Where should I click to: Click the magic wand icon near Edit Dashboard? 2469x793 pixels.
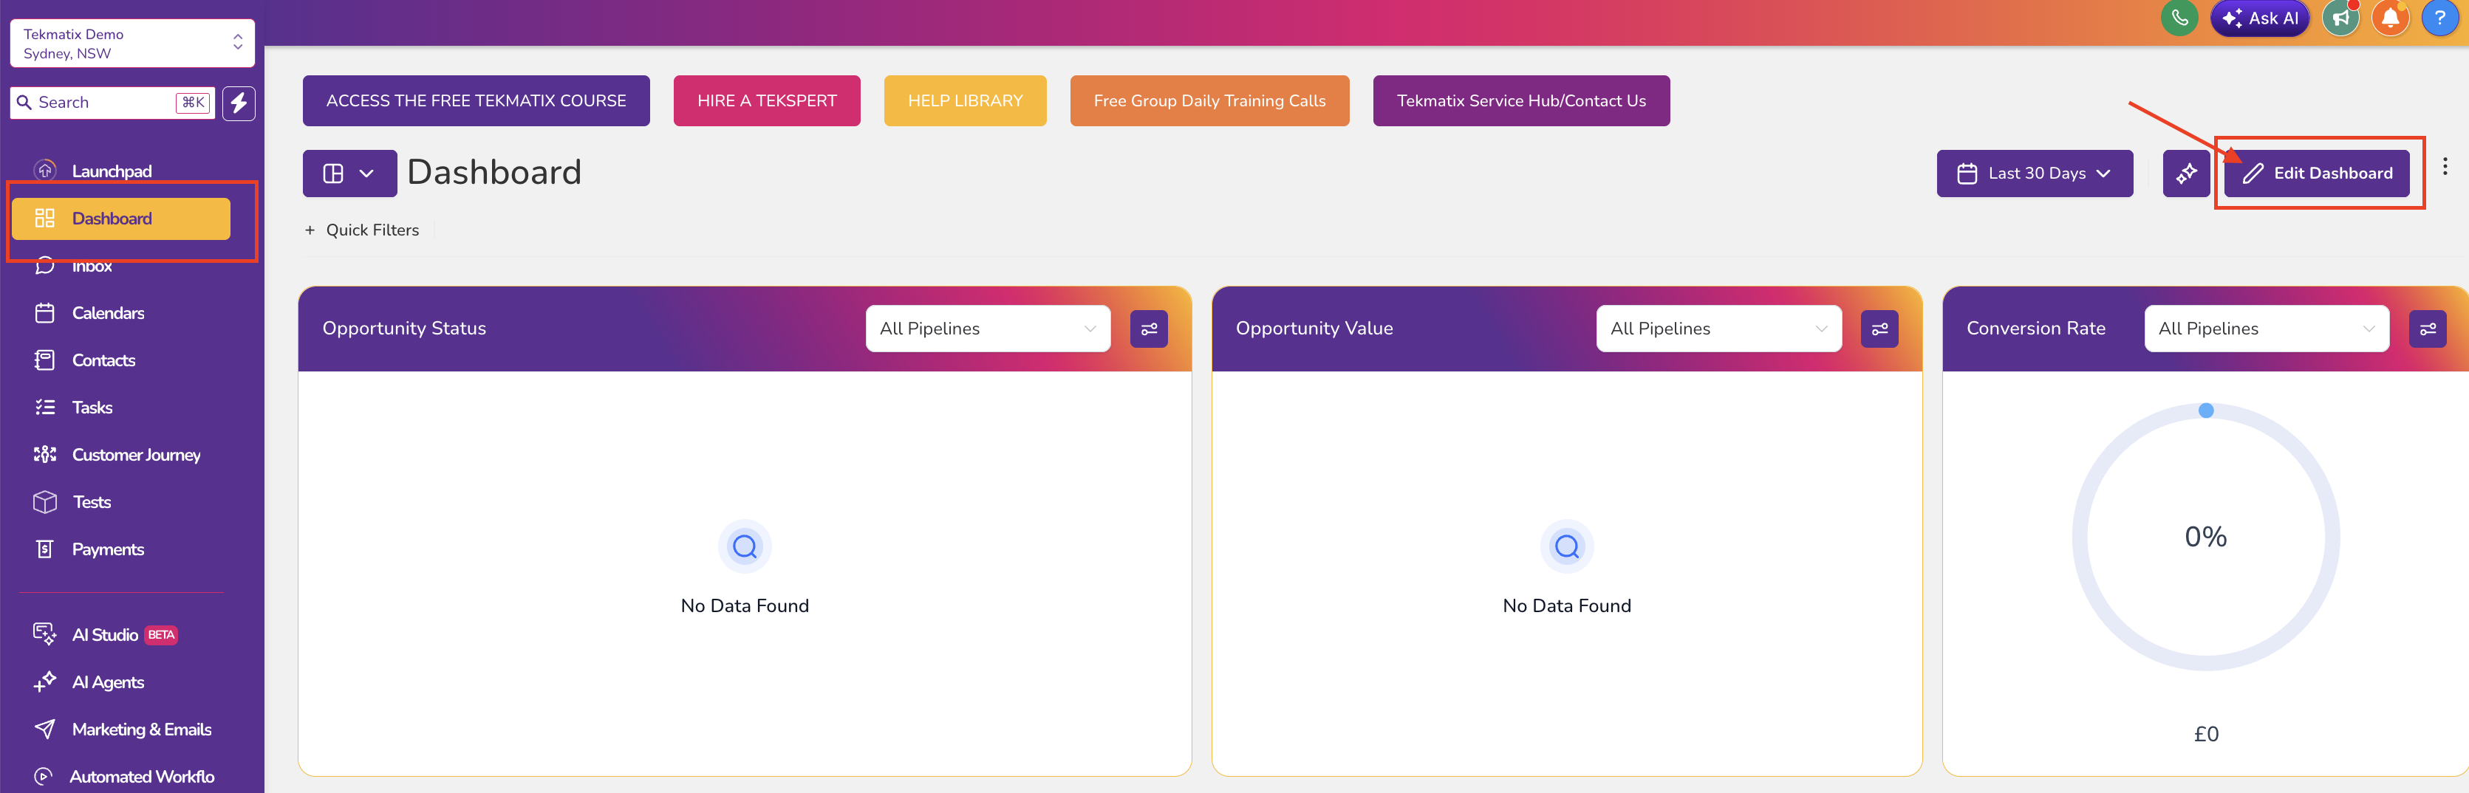[x=2186, y=174]
